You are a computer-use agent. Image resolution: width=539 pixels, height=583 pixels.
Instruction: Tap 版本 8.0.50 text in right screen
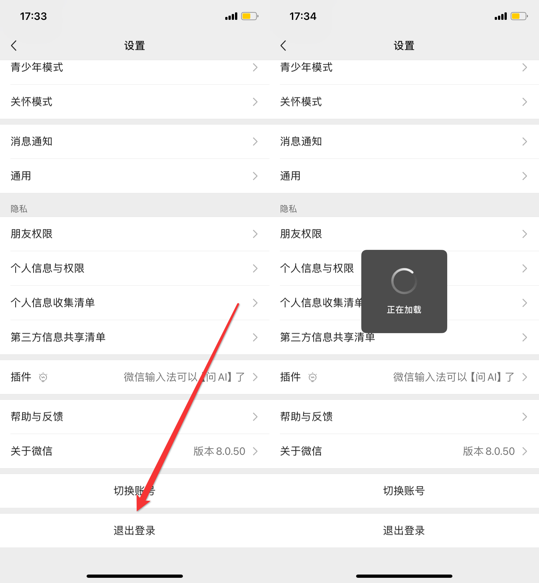(489, 451)
